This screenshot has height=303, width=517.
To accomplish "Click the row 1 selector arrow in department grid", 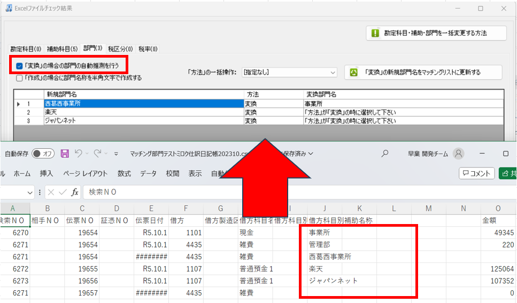I will [19, 104].
